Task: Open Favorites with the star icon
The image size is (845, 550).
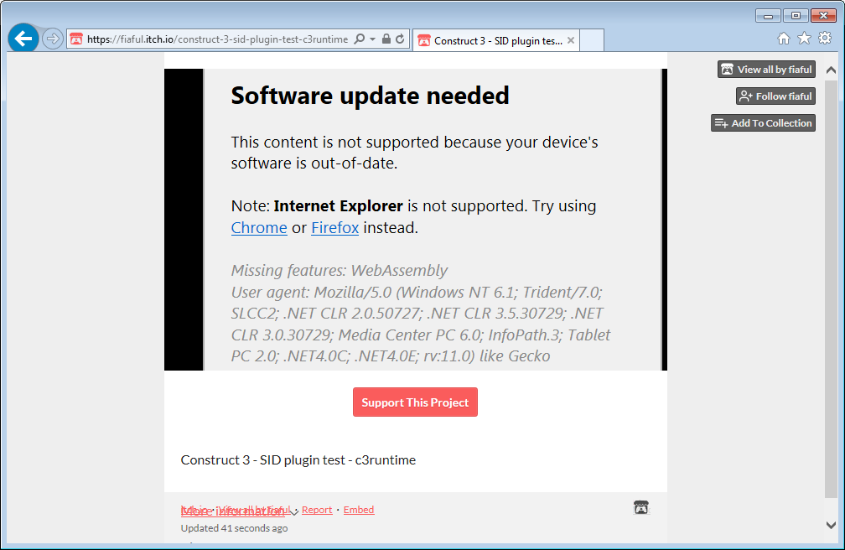Action: [x=804, y=39]
